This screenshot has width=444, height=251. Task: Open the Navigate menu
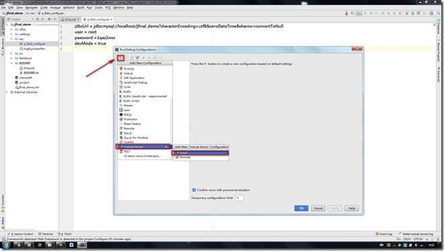pos(32,7)
